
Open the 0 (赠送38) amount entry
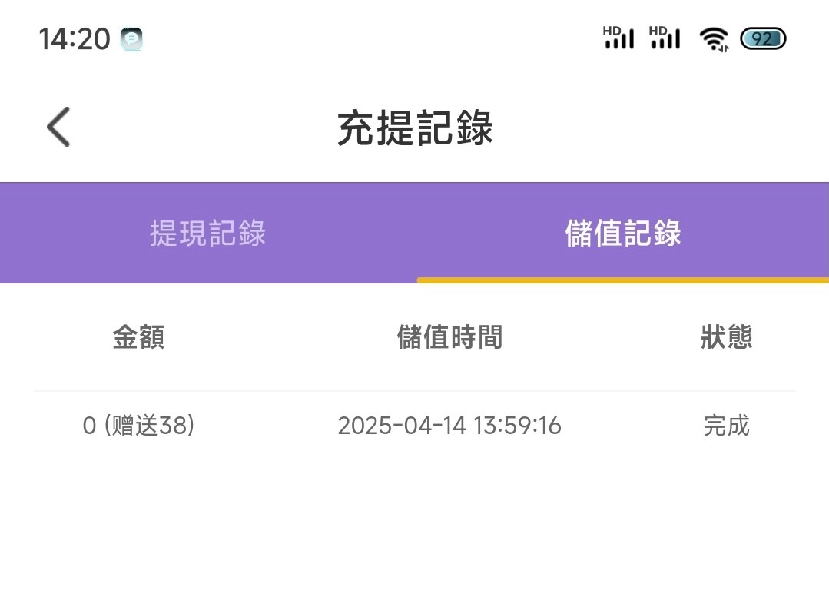(138, 426)
